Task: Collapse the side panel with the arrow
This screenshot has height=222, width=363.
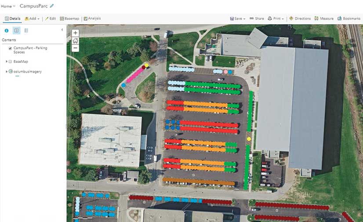Action: pyautogui.click(x=62, y=30)
